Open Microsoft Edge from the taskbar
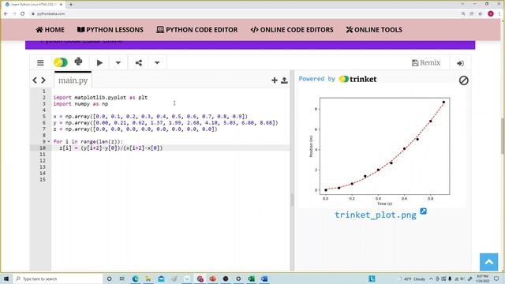 (x=135, y=278)
